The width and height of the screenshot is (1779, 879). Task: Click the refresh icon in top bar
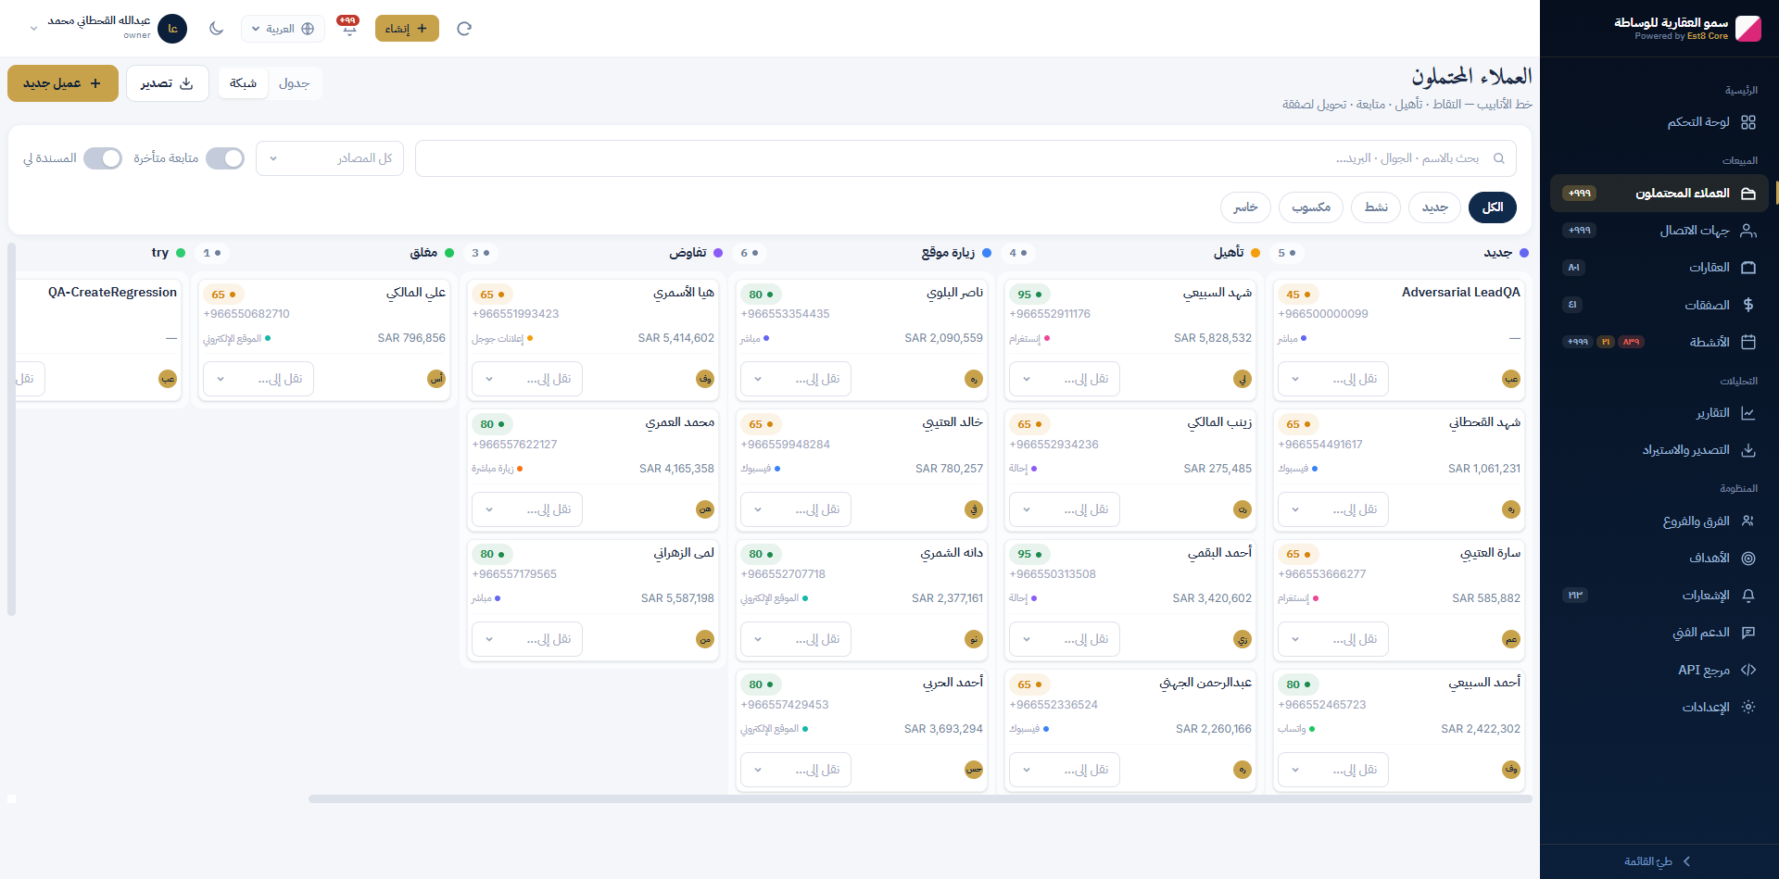point(464,29)
